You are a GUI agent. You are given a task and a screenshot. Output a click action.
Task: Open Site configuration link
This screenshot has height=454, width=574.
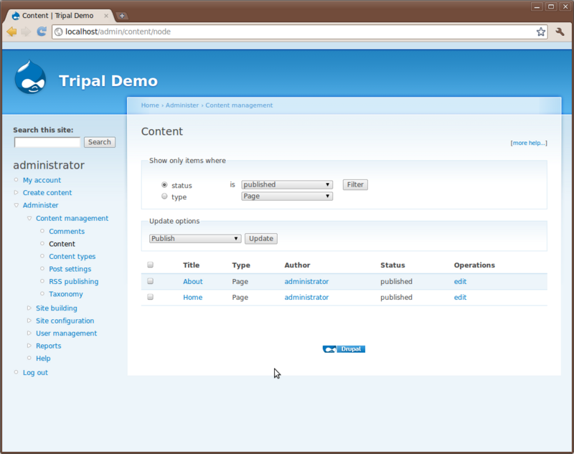coord(65,321)
